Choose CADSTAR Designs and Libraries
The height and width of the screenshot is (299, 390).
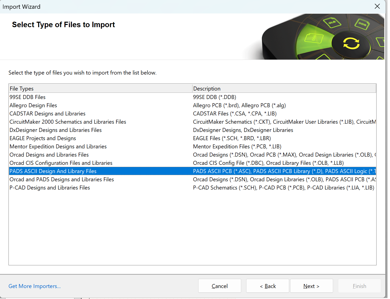coord(47,113)
